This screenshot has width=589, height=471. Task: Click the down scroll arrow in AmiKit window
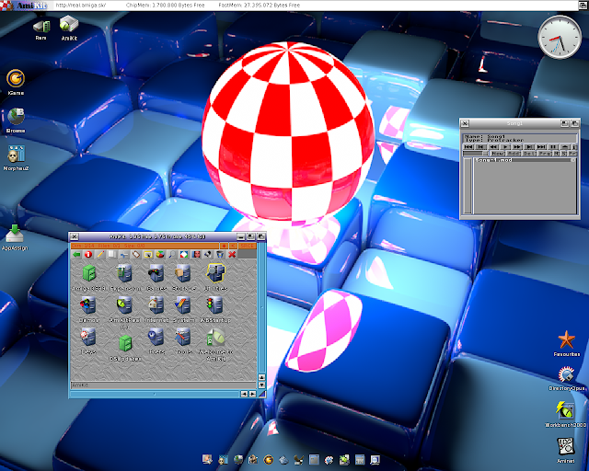pyautogui.click(x=261, y=385)
